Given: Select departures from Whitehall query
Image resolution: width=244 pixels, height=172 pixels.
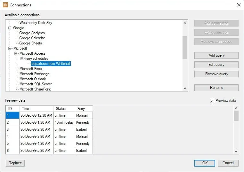Looking at the screenshot, I should [51, 64].
